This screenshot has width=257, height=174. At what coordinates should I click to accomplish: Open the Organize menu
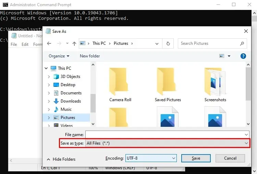tap(59, 56)
